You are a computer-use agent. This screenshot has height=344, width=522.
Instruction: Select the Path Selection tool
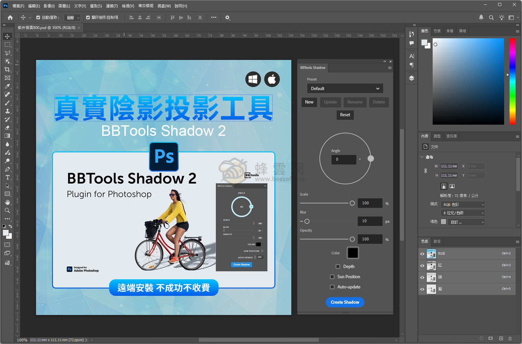[7, 186]
